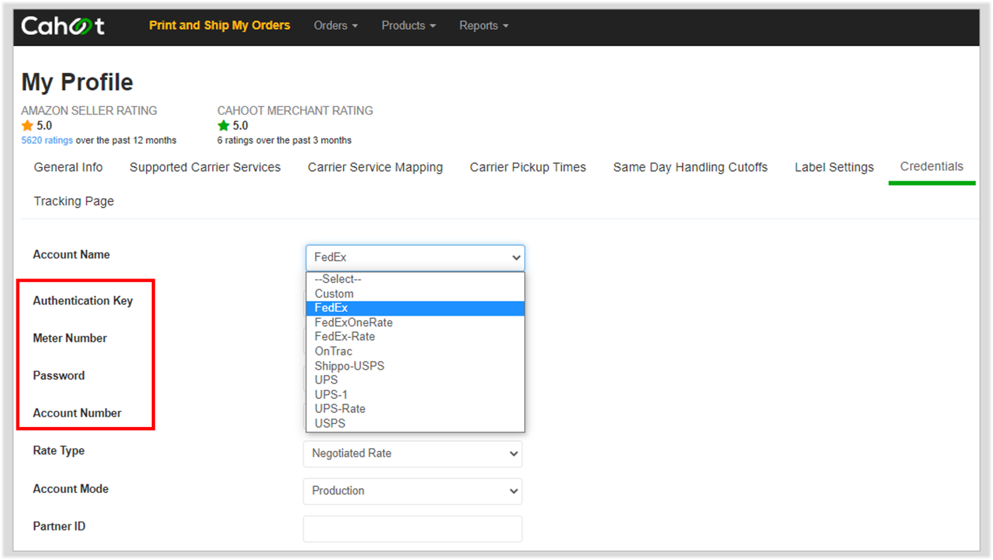Open the Carrier Service Mapping tab
Viewport: 993px width, 560px height.
pyautogui.click(x=375, y=167)
